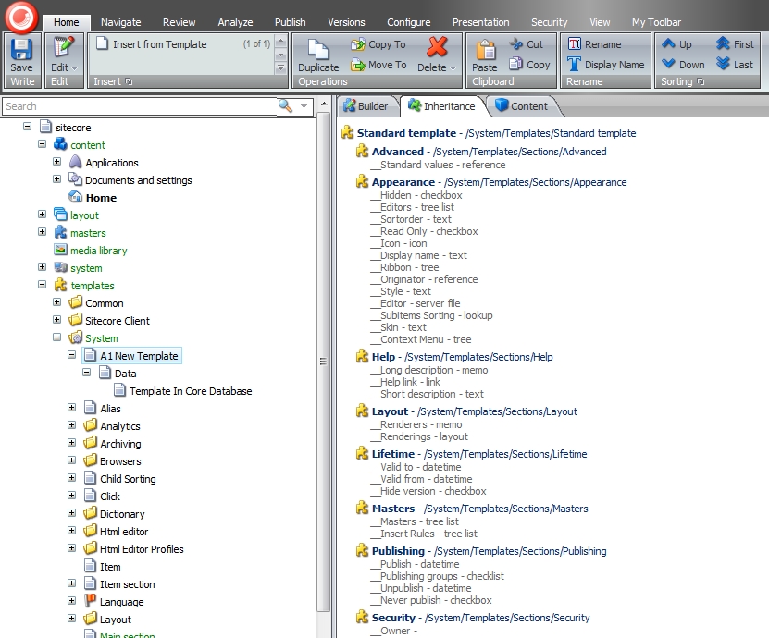Open the Presentation ribbon tab

click(480, 21)
